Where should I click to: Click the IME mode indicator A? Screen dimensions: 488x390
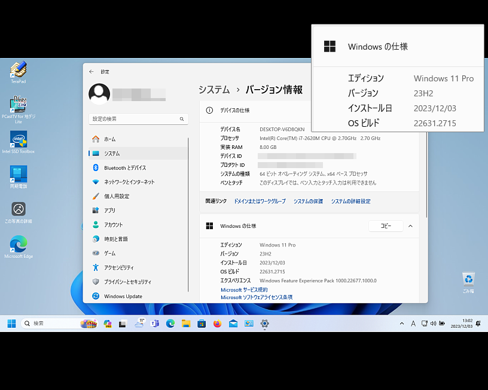coord(413,324)
